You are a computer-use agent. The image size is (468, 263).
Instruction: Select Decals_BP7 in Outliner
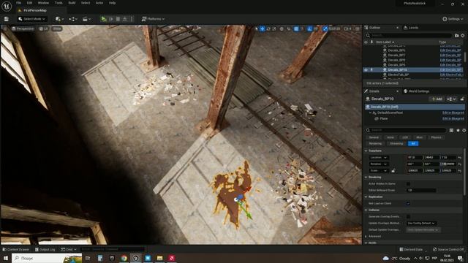[396, 56]
